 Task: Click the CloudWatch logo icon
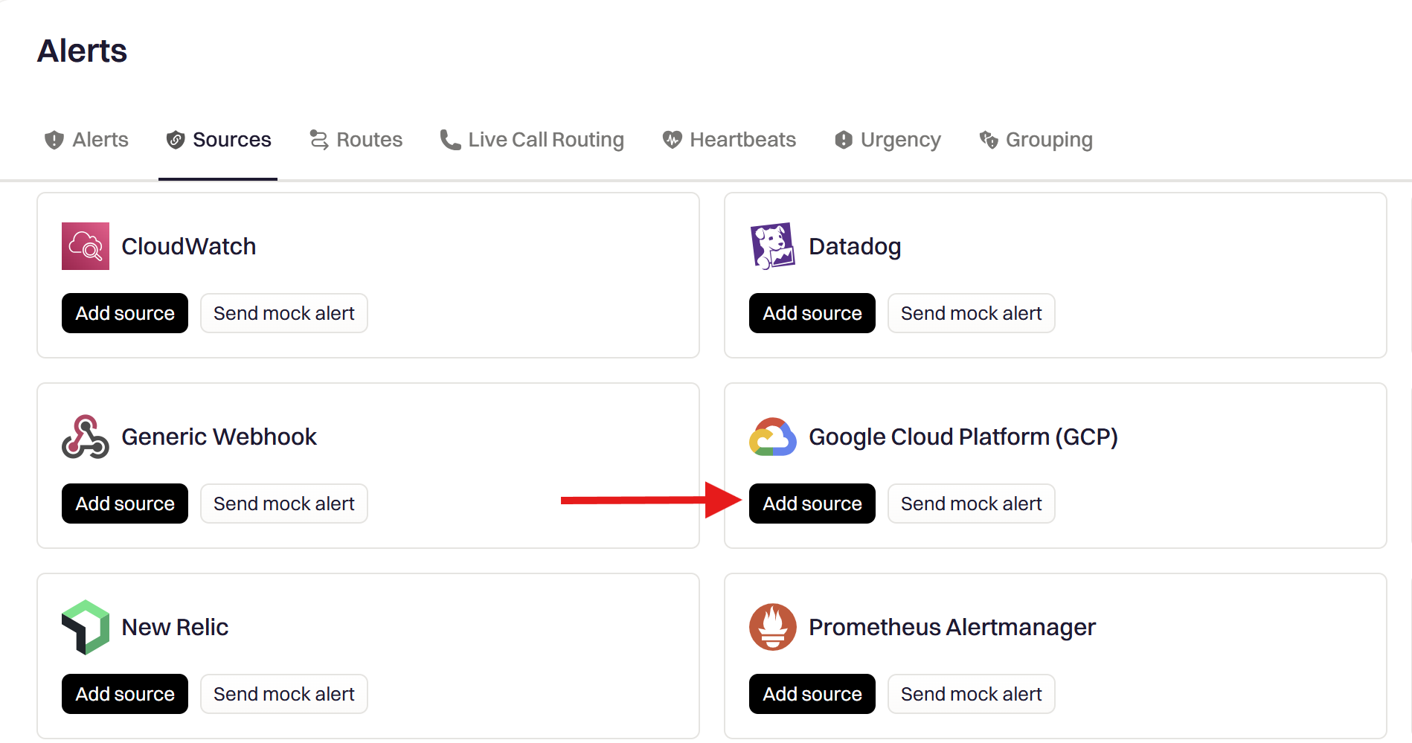(86, 246)
